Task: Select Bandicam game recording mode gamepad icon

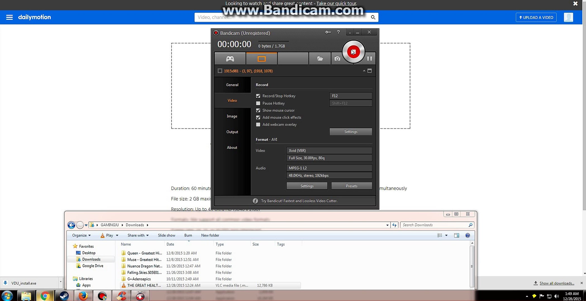Action: [230, 59]
